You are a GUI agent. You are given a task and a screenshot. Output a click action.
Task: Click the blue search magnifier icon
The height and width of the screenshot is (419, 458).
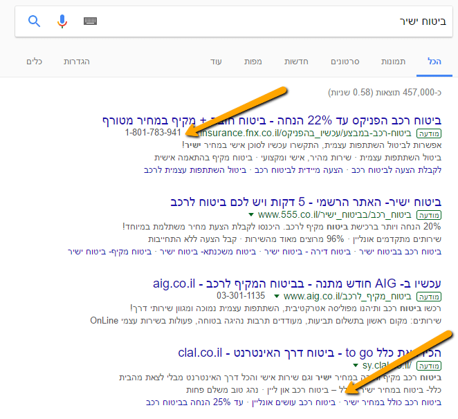coord(34,21)
